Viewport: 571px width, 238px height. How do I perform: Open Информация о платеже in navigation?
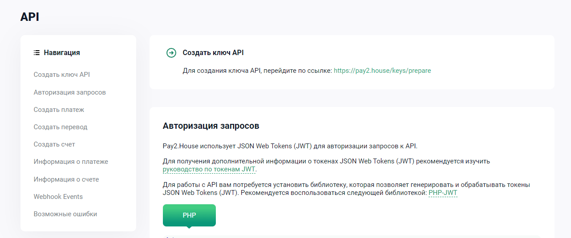tap(71, 162)
